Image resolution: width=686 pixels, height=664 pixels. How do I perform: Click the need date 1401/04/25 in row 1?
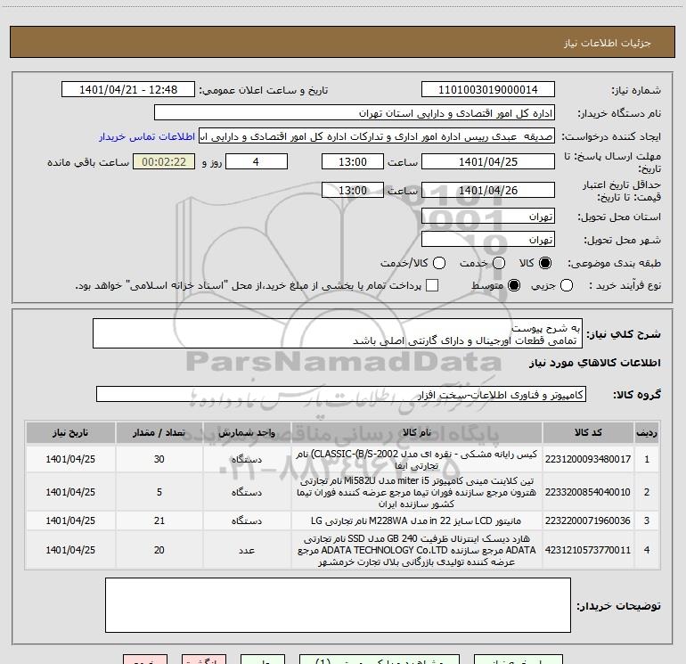point(70,459)
